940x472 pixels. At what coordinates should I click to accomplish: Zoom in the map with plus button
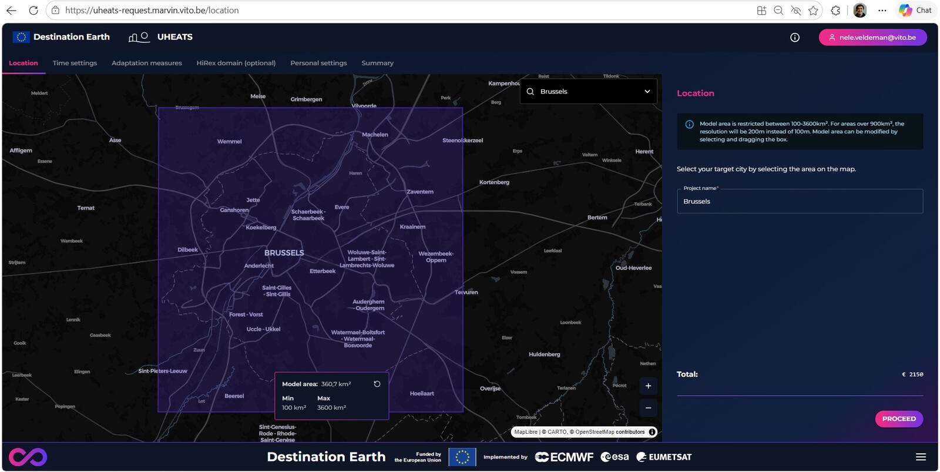click(648, 386)
